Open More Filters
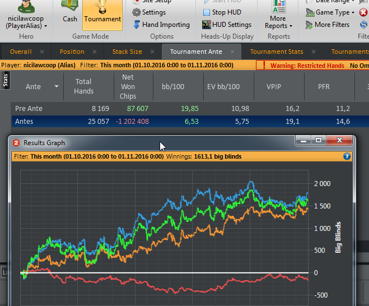This screenshot has width=369, height=306. [x=328, y=25]
